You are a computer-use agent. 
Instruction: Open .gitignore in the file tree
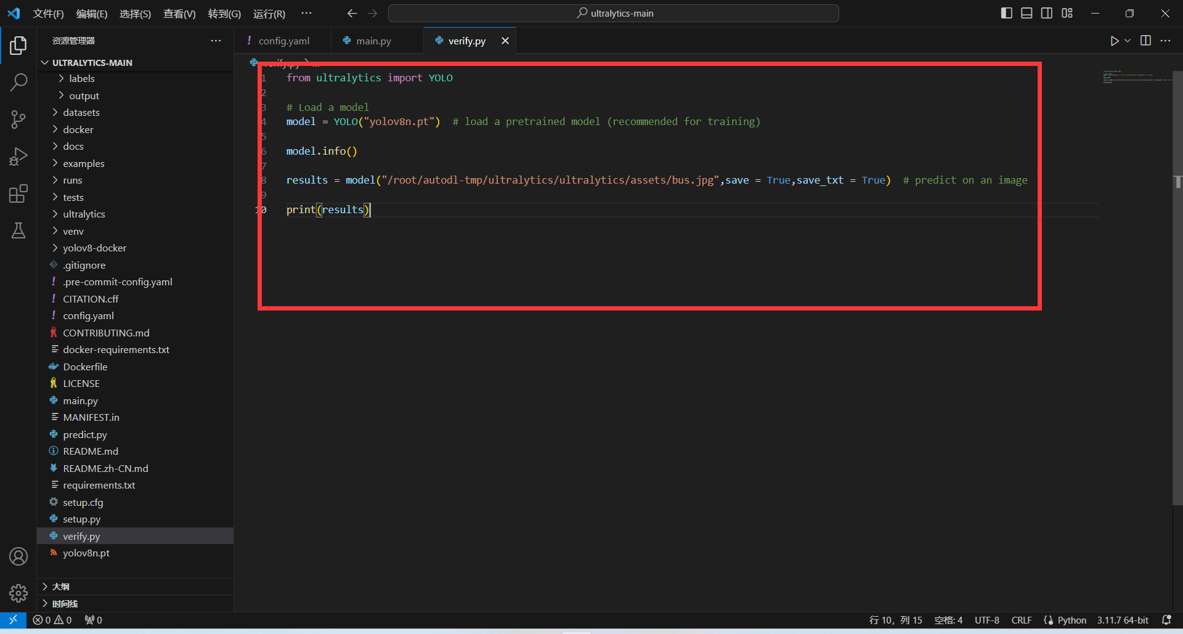pyautogui.click(x=136, y=265)
